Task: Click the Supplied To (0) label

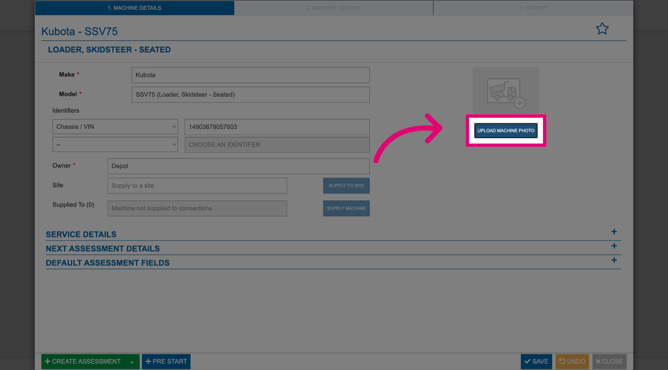Action: [73, 205]
